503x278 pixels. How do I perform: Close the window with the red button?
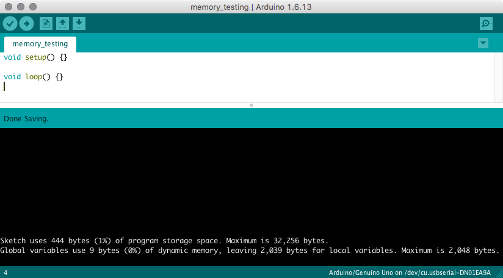coord(8,7)
